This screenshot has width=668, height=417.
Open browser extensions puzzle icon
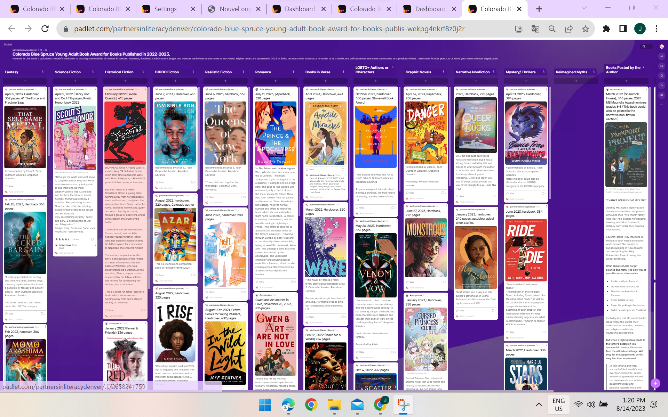tap(606, 29)
